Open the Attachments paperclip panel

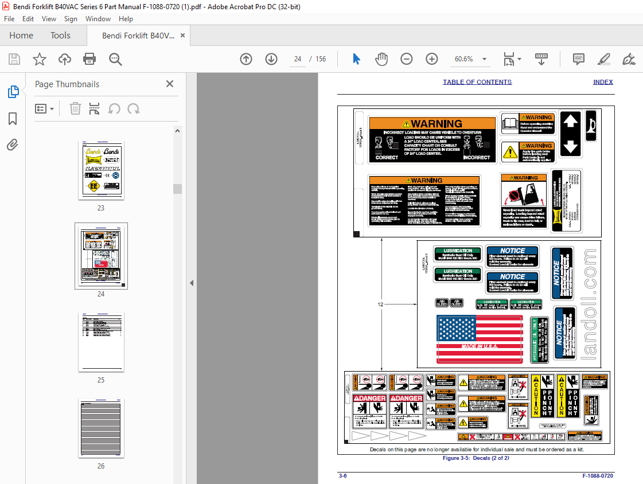(12, 145)
